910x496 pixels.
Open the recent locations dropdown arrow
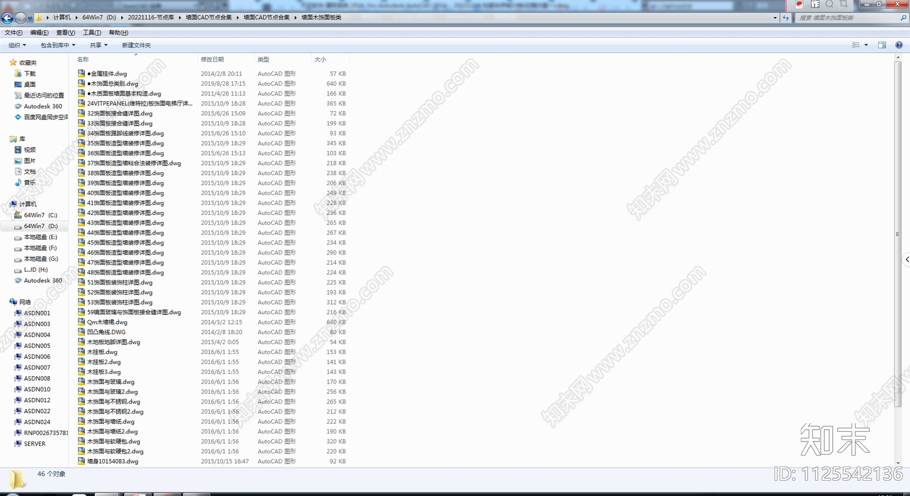pyautogui.click(x=30, y=18)
